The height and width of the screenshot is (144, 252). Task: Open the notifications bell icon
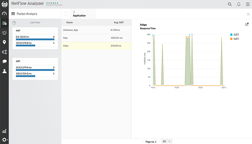238,4
